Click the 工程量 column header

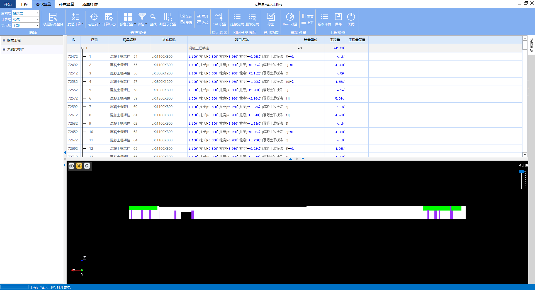335,40
